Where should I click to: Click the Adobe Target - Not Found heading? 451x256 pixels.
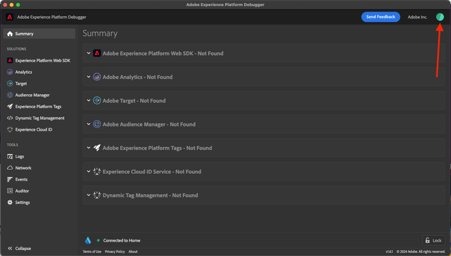tap(134, 101)
